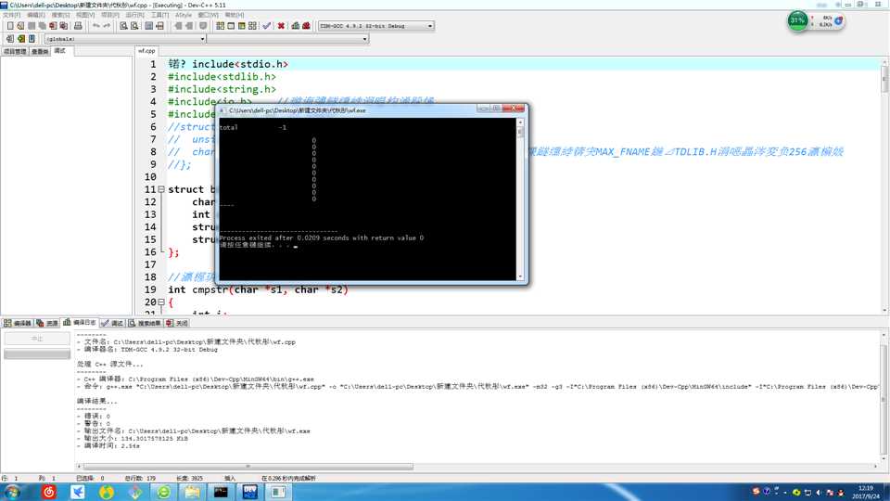Click the Run toolbar icon
Viewport: 890px width, 501px height.
point(231,26)
